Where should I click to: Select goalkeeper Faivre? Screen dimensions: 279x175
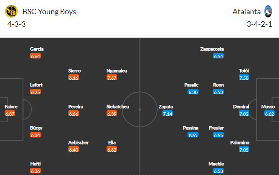click(11, 107)
